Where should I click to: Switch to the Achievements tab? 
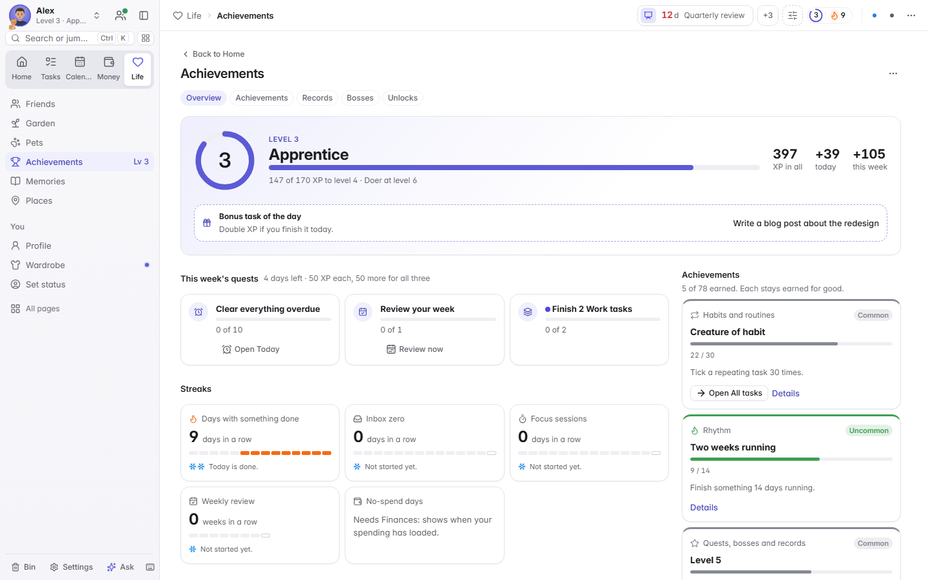(x=262, y=98)
